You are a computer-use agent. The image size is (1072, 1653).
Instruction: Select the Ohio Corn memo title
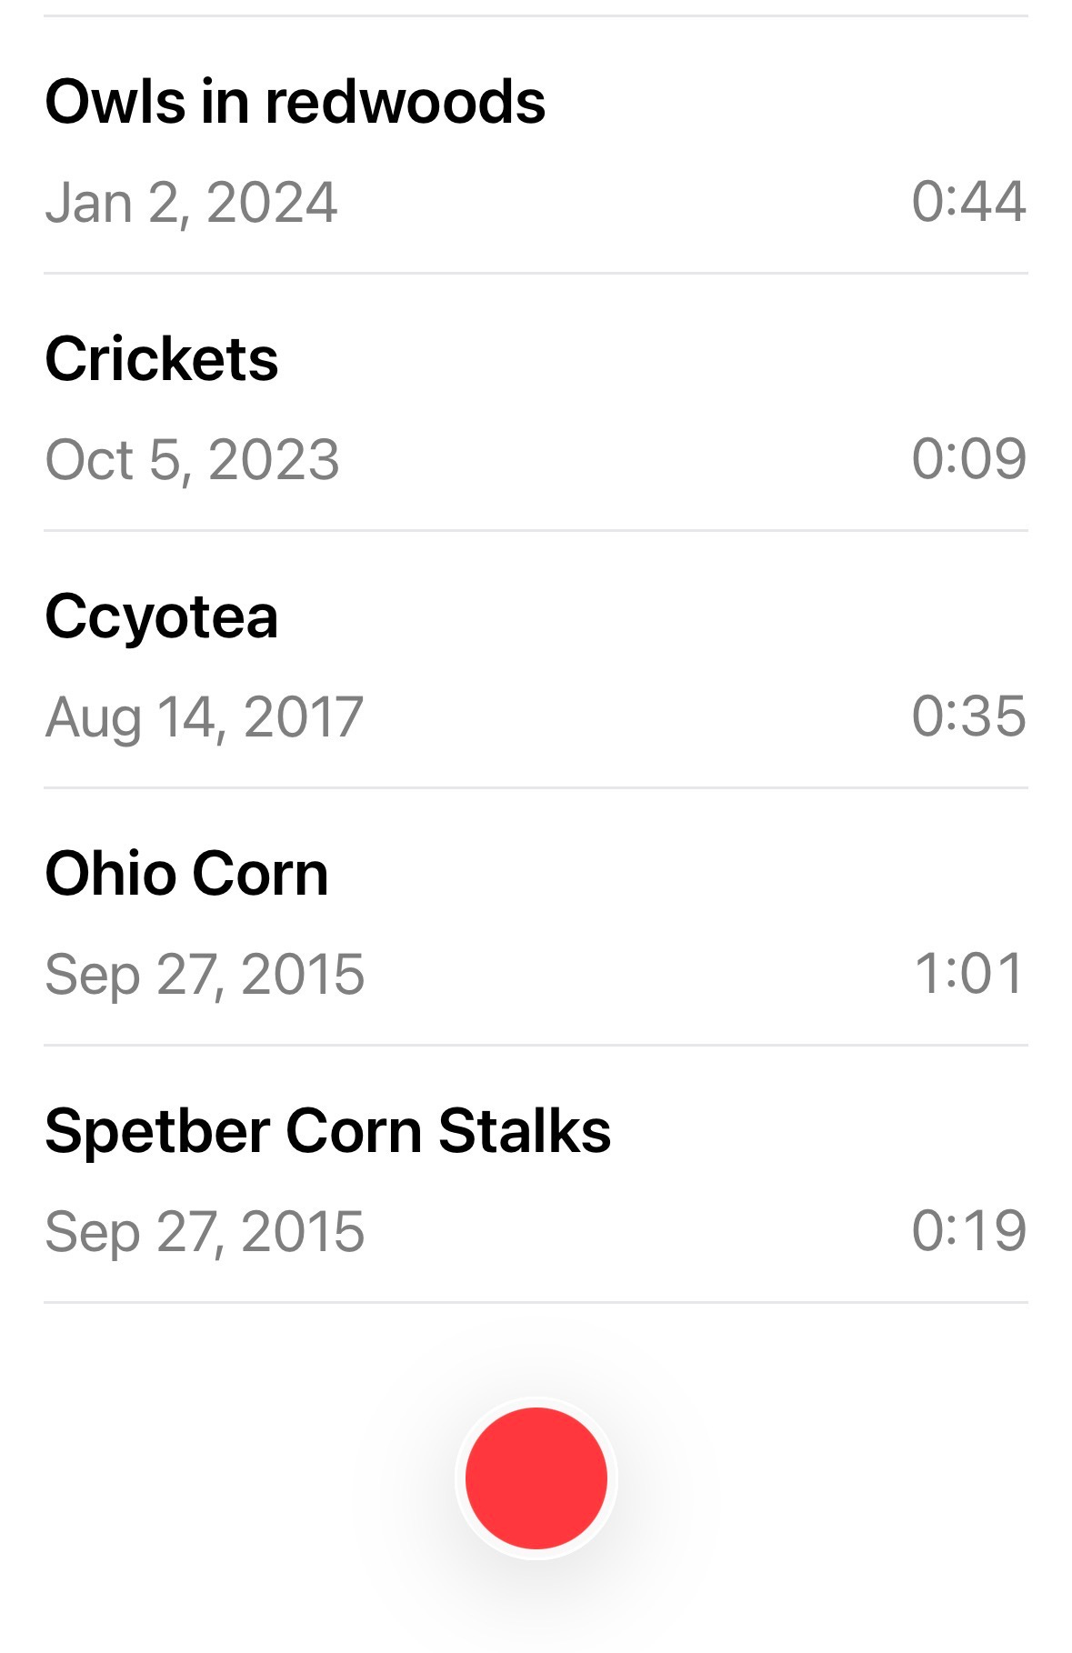186,874
